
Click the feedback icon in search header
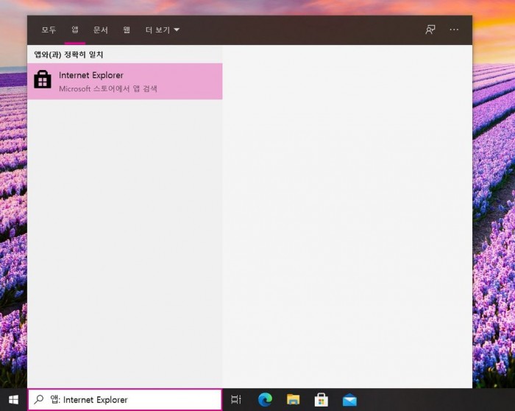tap(430, 30)
